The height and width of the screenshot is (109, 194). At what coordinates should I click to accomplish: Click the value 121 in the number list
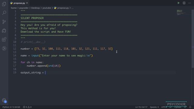pos(87,49)
